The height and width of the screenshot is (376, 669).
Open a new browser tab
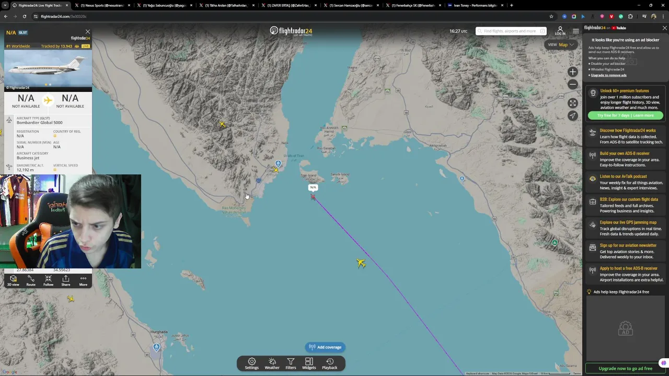click(511, 5)
